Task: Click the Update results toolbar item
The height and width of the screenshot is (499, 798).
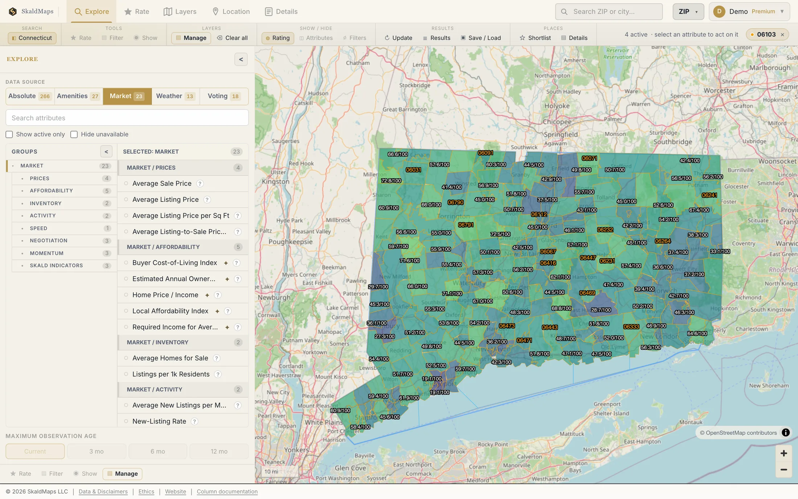Action: 398,38
